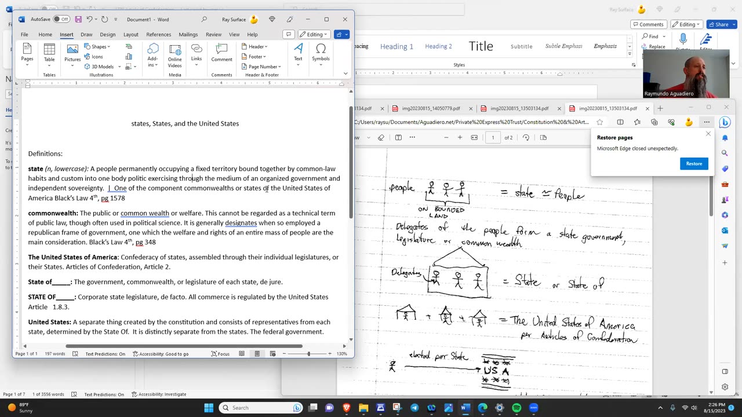Open Edge Settings and more menu
This screenshot has width=742, height=417.
(707, 122)
